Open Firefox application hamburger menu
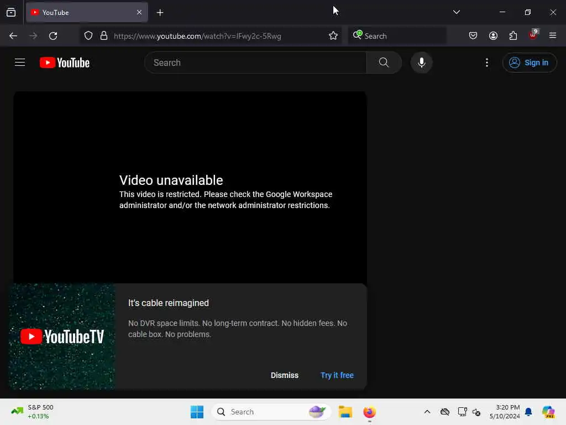566x425 pixels. [553, 35]
